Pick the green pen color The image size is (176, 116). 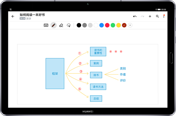[x=113, y=25]
